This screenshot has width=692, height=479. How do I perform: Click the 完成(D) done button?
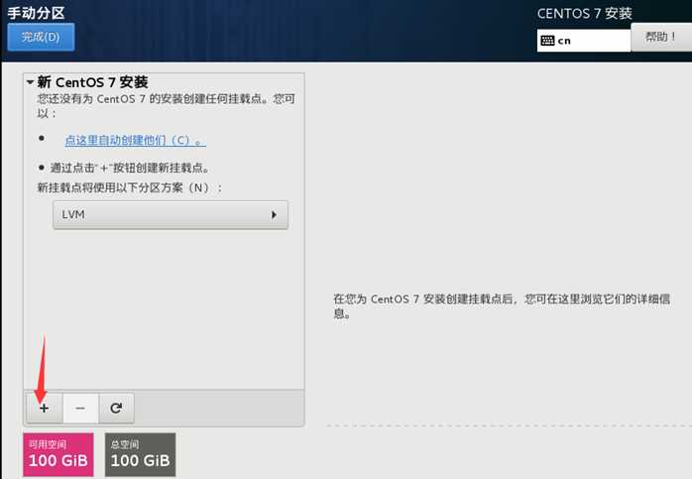click(x=41, y=37)
